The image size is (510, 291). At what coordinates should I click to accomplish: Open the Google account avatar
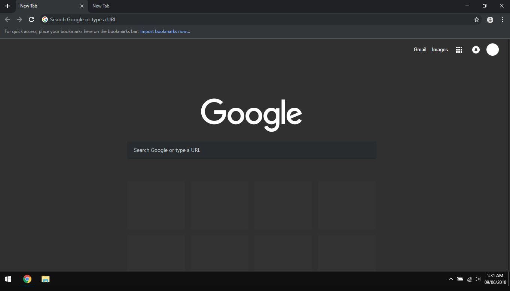[492, 49]
